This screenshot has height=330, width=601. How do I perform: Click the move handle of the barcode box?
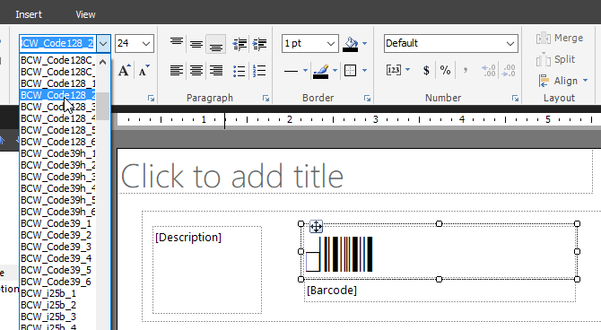click(317, 227)
